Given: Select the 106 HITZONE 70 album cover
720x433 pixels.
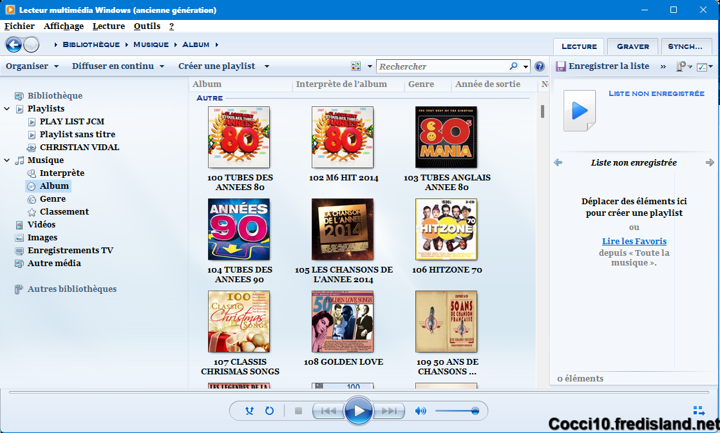Looking at the screenshot, I should coord(446,229).
